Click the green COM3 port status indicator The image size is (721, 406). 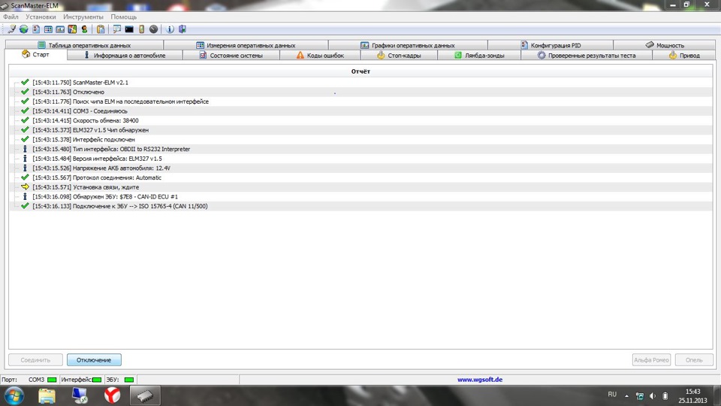tap(52, 380)
